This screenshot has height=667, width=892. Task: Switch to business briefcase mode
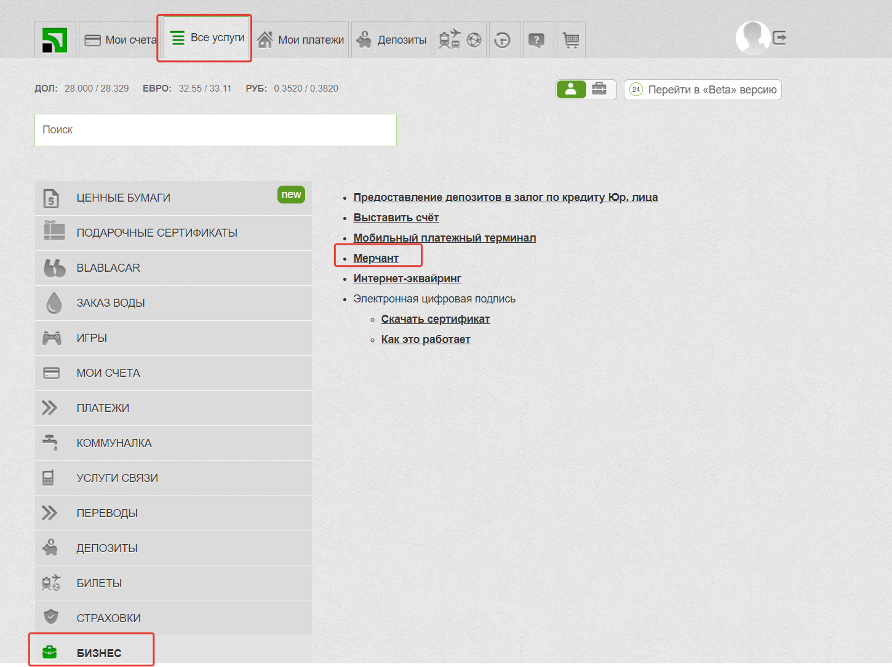[x=600, y=89]
